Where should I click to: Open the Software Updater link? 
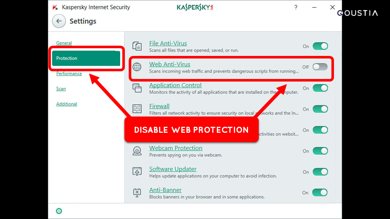(173, 169)
